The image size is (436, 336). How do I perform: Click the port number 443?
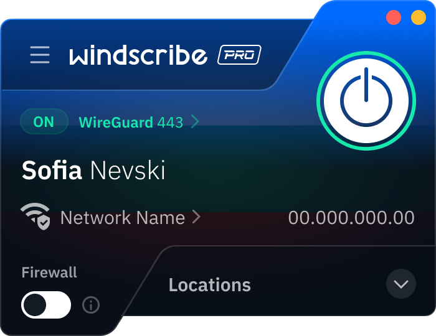pos(170,122)
